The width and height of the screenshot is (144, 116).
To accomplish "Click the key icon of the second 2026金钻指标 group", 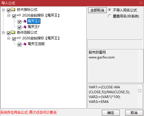I will [19, 38].
